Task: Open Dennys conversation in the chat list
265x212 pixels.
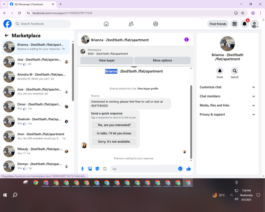Action: 36,166
